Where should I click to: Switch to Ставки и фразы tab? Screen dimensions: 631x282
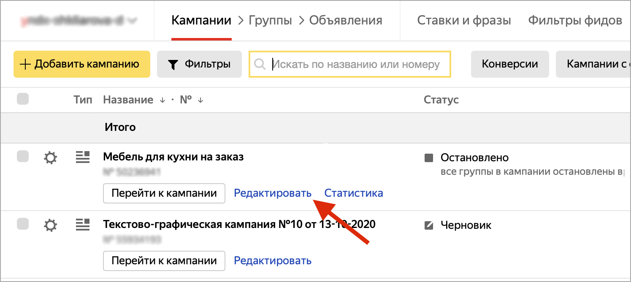pos(464,20)
